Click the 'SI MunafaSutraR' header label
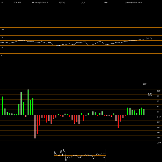Screen dimensions: 162x162 pyautogui.click(x=40, y=3)
